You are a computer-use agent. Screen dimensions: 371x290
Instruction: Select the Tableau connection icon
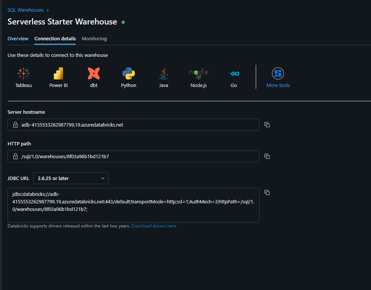(x=23, y=74)
